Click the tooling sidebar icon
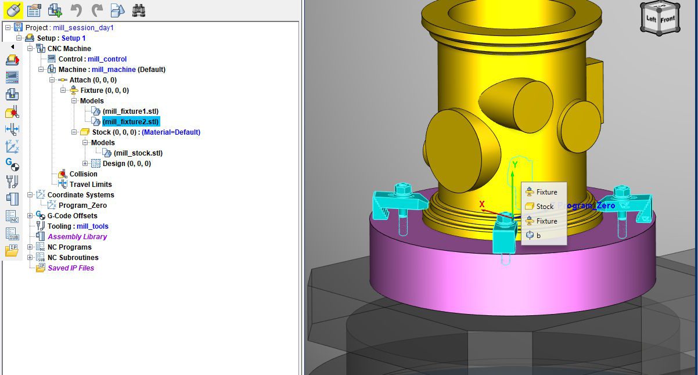Image resolution: width=698 pixels, height=375 pixels. [x=12, y=182]
